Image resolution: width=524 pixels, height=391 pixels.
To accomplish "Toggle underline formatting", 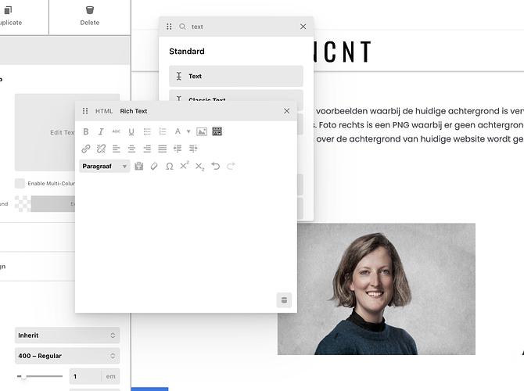I will [x=131, y=131].
